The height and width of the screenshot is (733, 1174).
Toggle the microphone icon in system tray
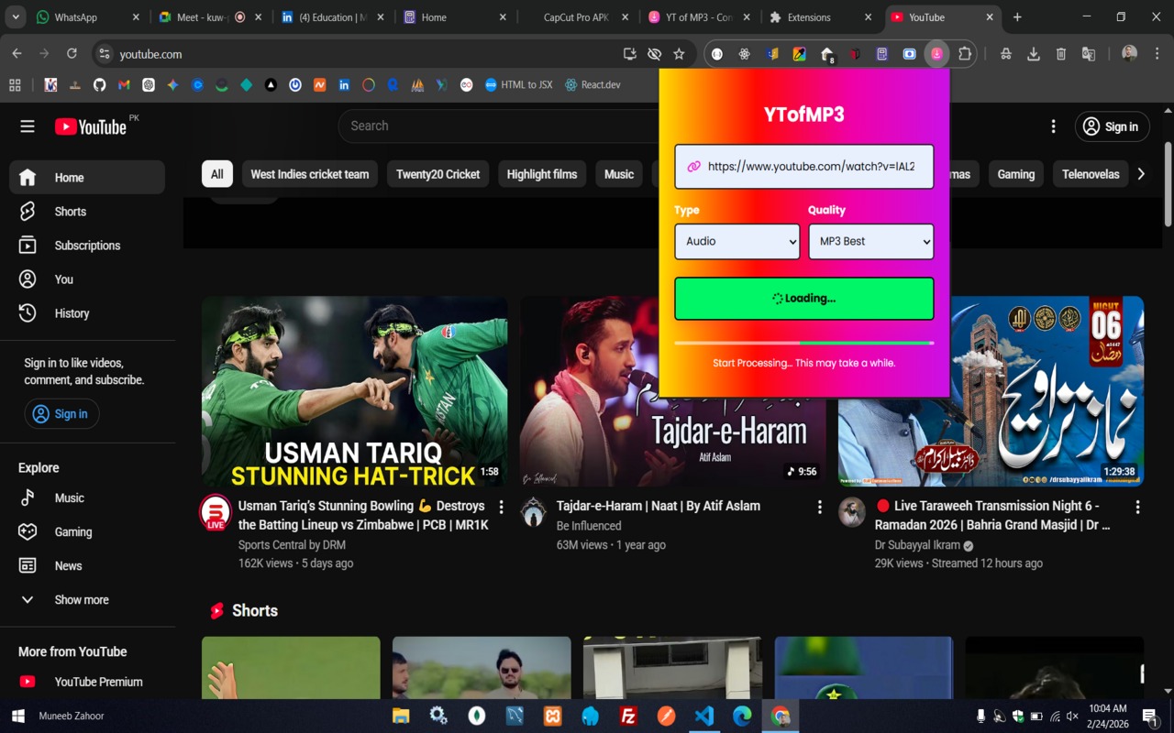(x=980, y=716)
